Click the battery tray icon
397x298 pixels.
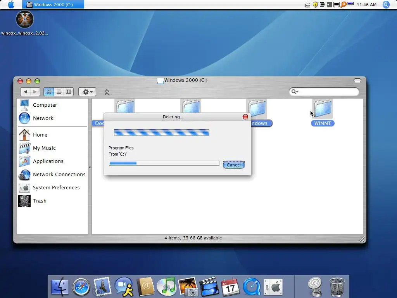pos(322,5)
